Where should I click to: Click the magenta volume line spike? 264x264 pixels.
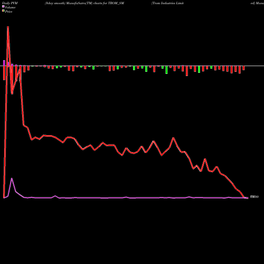coord(12,178)
